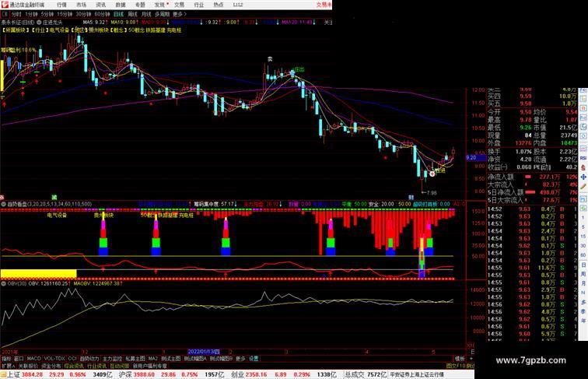This screenshot has height=379, width=588.
Task: Click 平安证券上海上证云行情 server status
Action: coord(417,374)
